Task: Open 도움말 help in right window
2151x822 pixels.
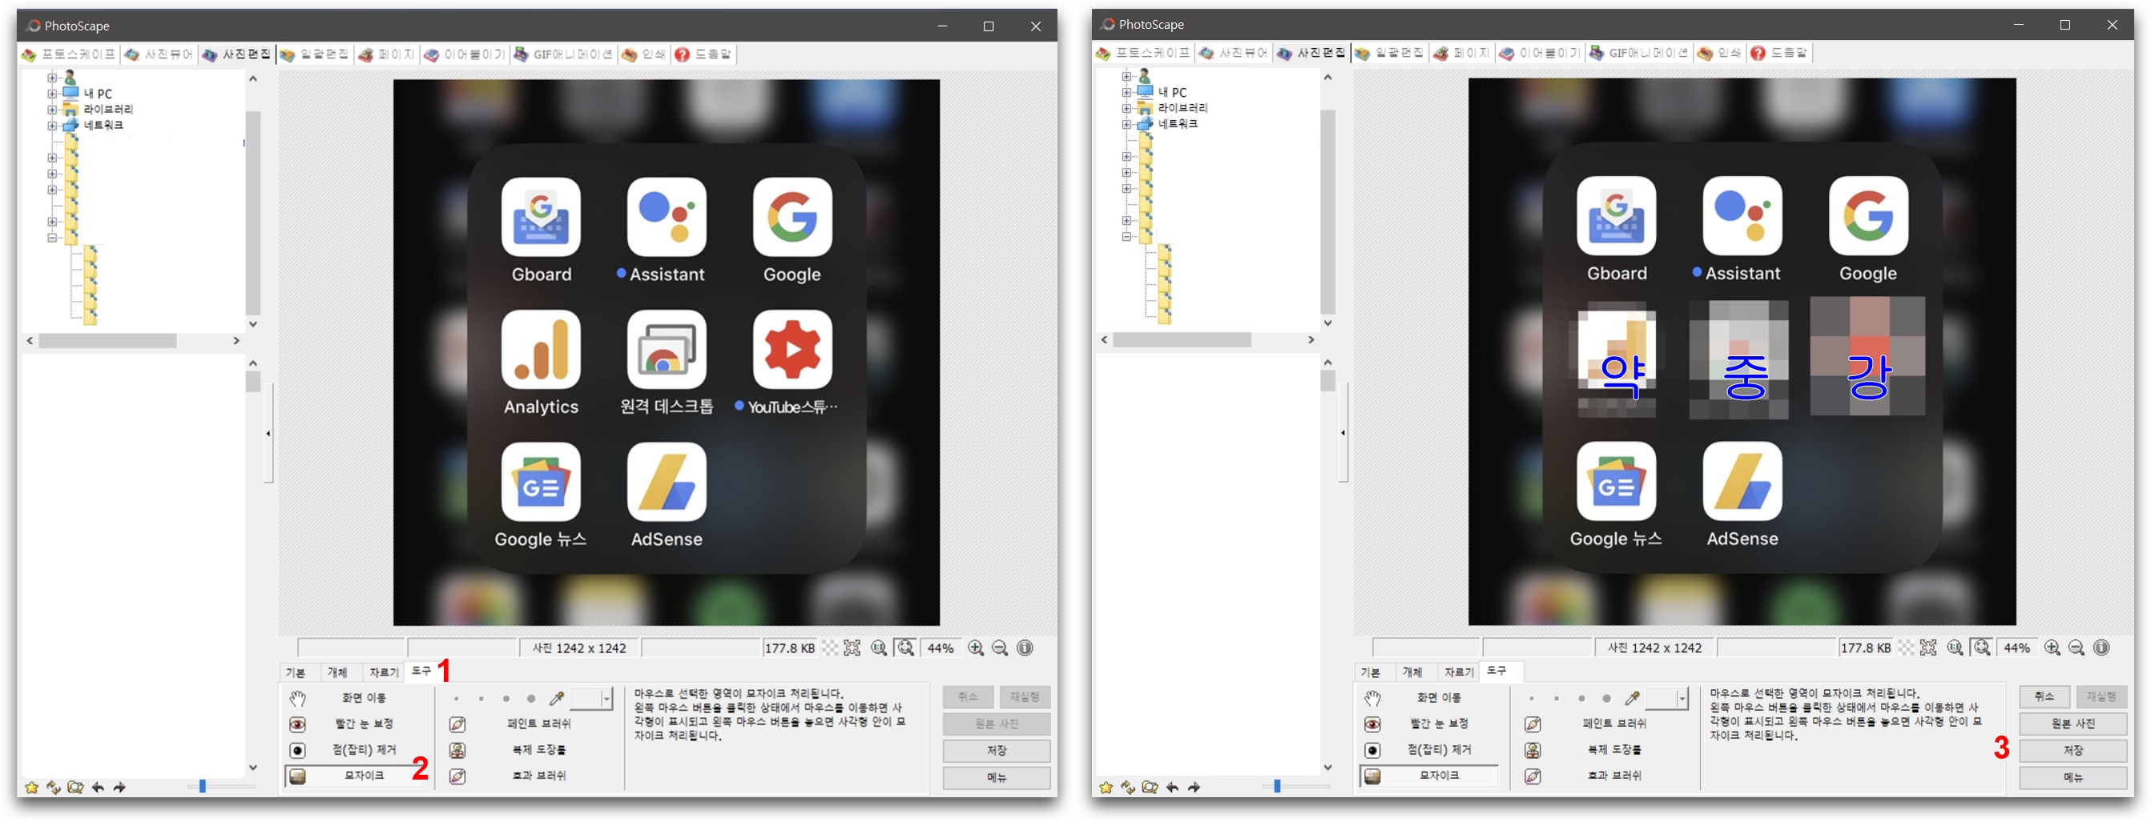Action: pyautogui.click(x=1778, y=53)
